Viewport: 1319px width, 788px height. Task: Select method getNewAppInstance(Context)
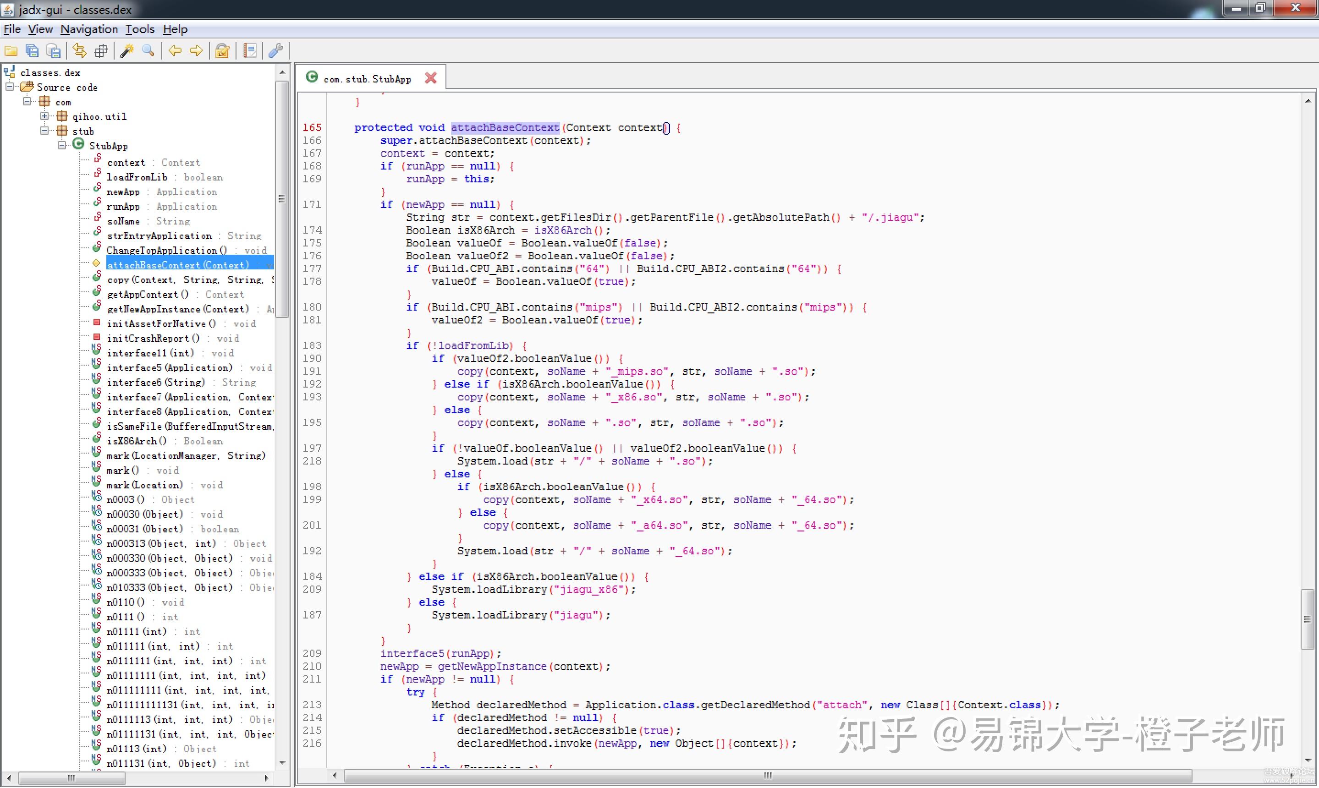click(x=190, y=309)
